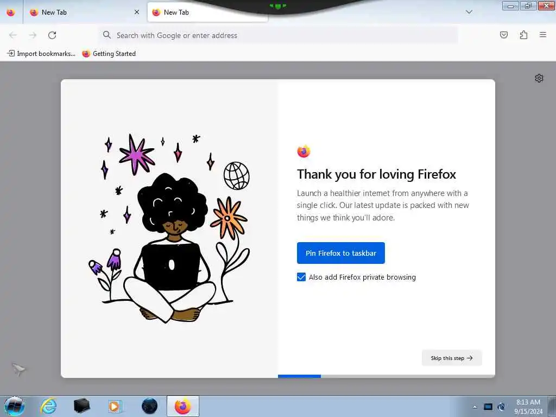Uncheck Also add Firefox private browsing
556x417 pixels.
coord(301,277)
